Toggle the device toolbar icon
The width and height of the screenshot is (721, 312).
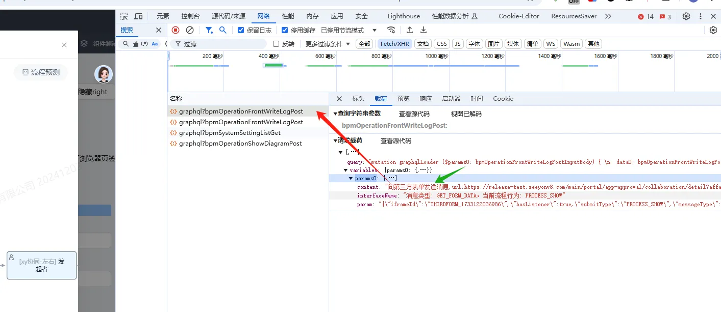[138, 16]
